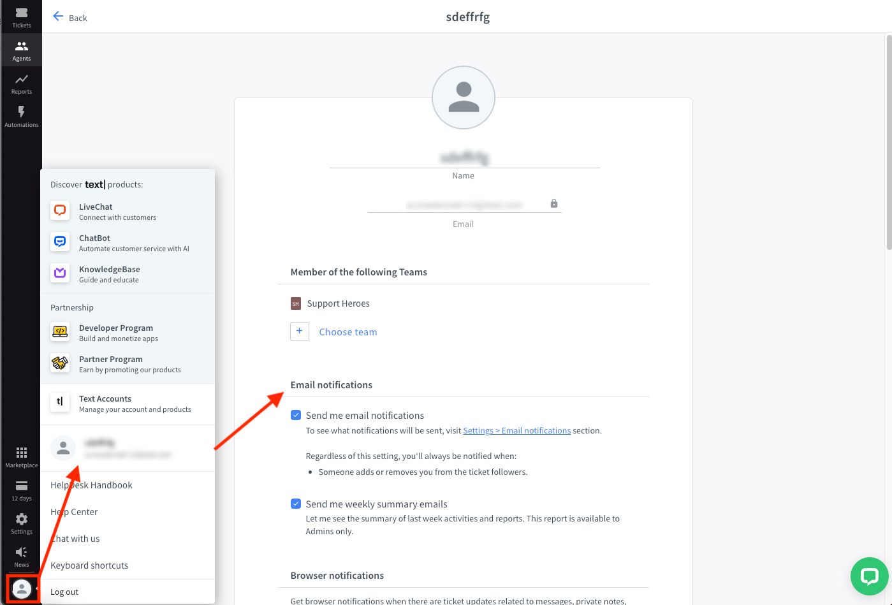892x605 pixels.
Task: Toggle Send me weekly summary emails checkbox
Action: pos(296,504)
